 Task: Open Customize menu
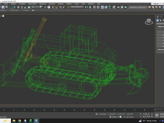coord(52,4)
